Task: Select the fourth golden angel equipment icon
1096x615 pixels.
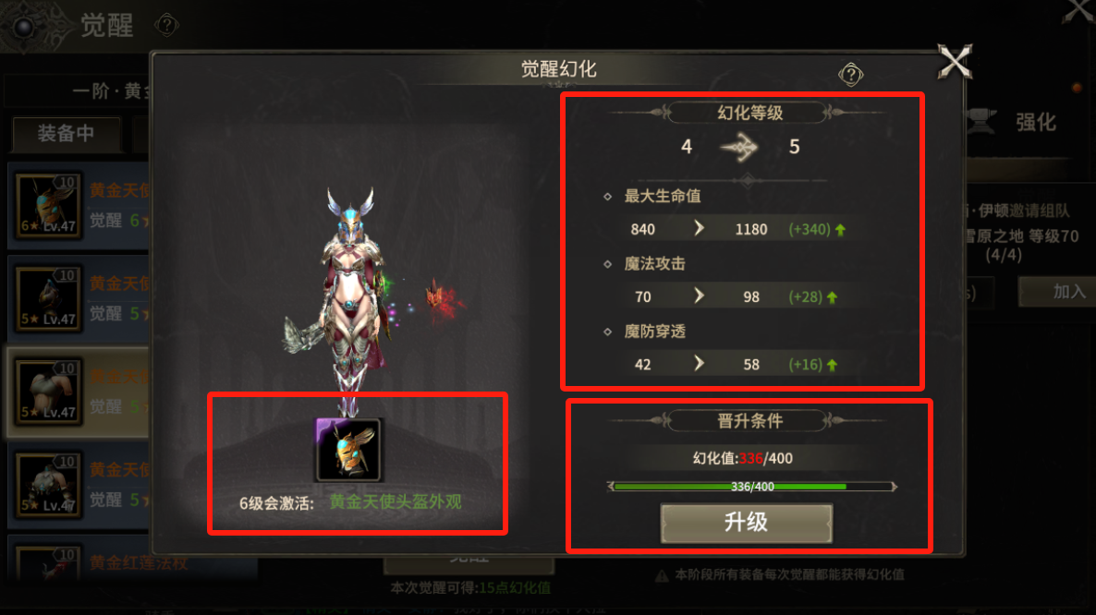Action: 47,485
